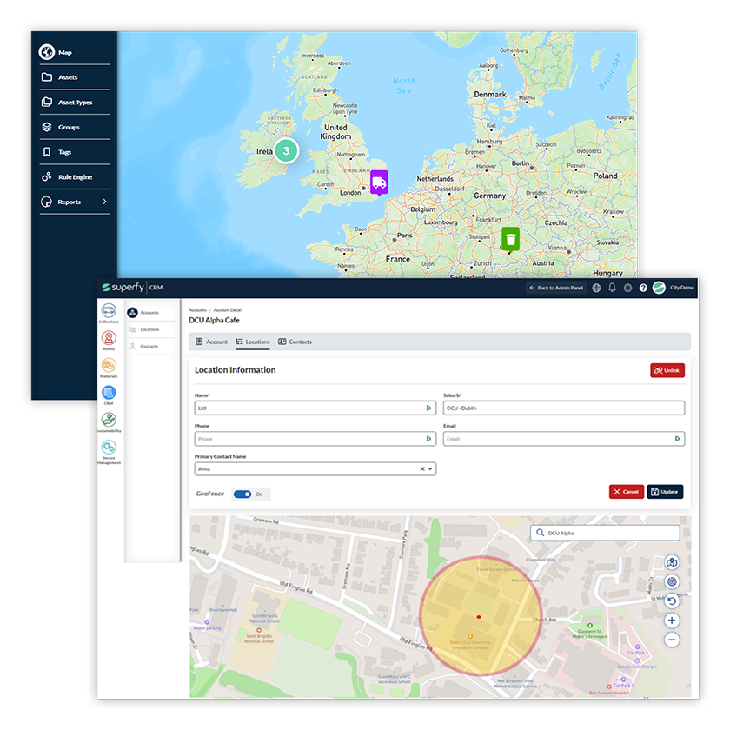Switch to the Contacts tab
Viewport: 730px width, 730px height.
click(295, 342)
